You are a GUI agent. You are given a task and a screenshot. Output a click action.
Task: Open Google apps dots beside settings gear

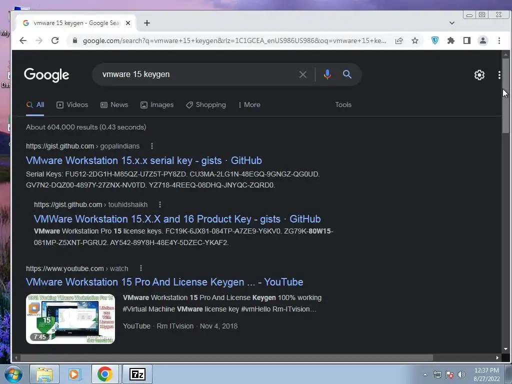click(x=499, y=75)
